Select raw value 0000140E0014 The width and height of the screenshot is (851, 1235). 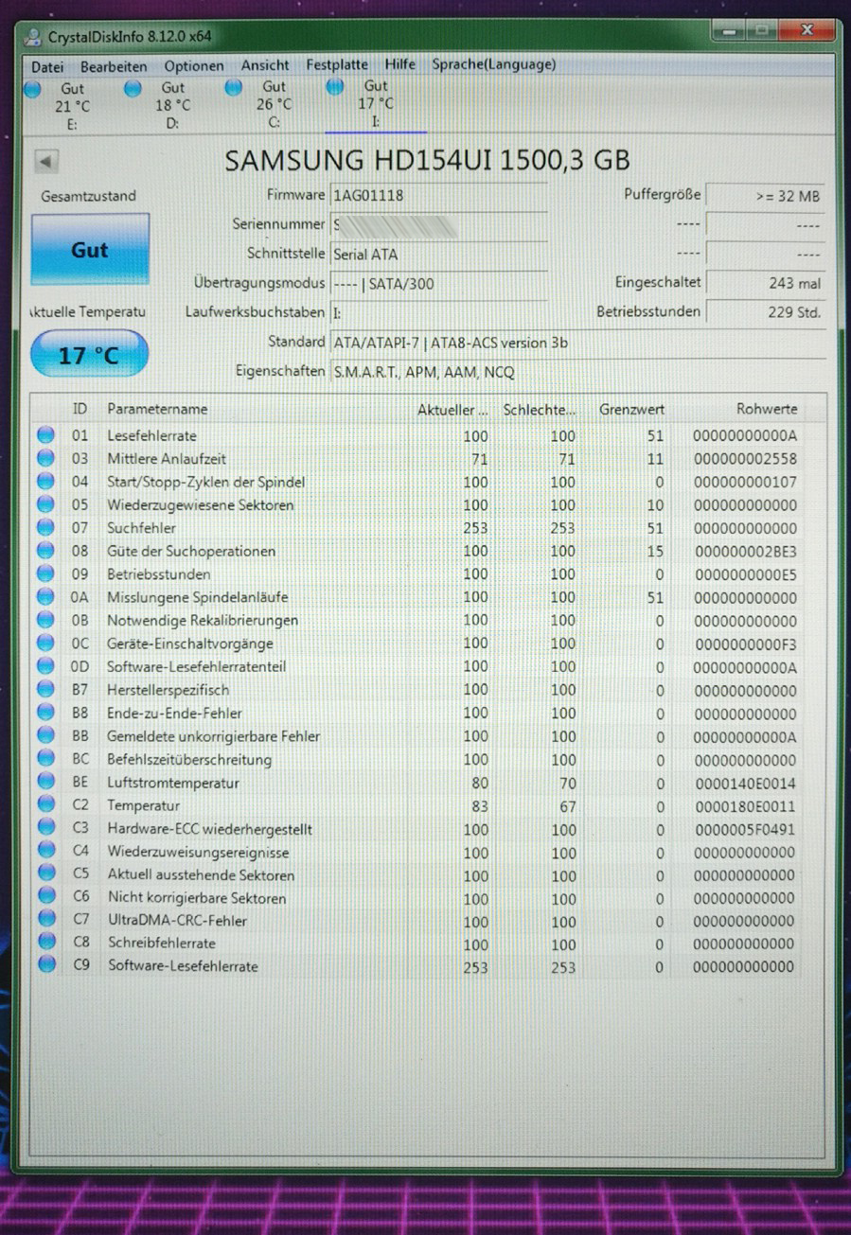(745, 784)
